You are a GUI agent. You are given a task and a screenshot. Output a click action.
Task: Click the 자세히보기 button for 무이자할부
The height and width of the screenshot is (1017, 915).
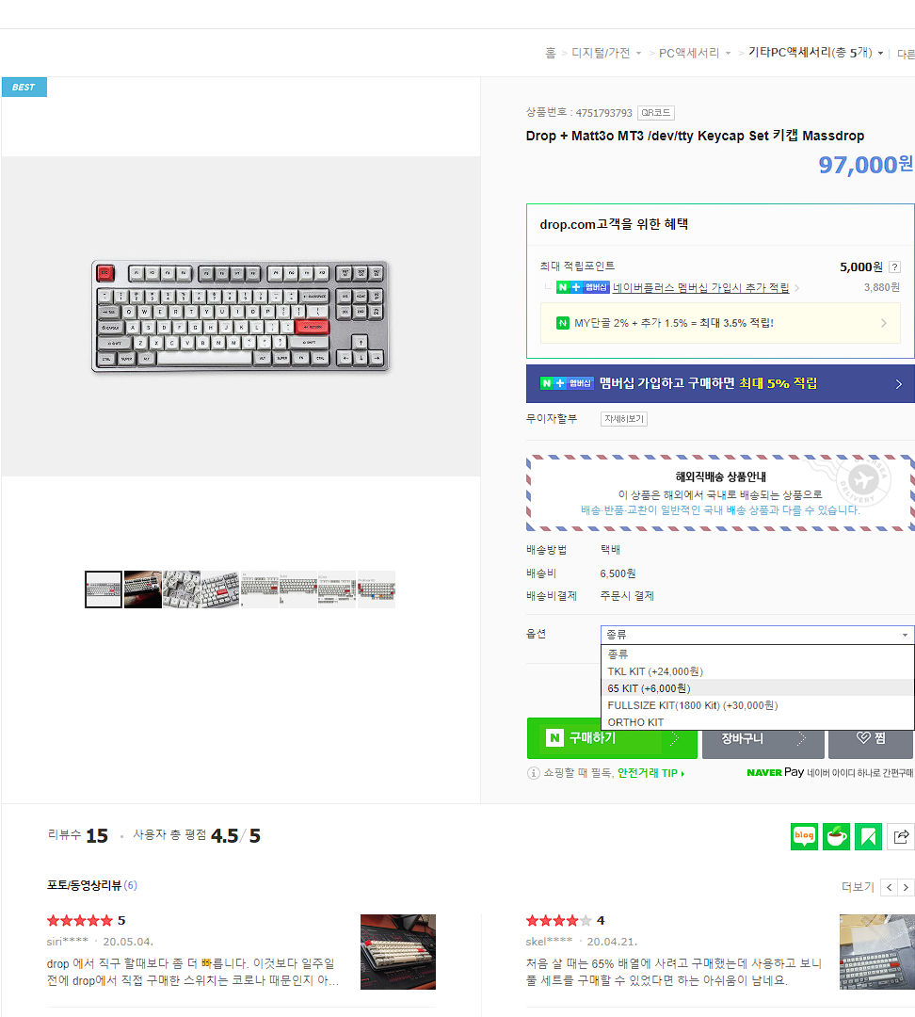(x=624, y=419)
